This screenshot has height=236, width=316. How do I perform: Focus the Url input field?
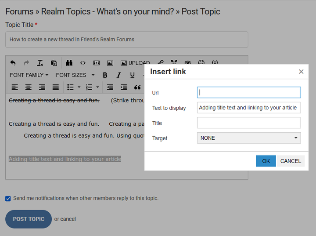click(249, 92)
